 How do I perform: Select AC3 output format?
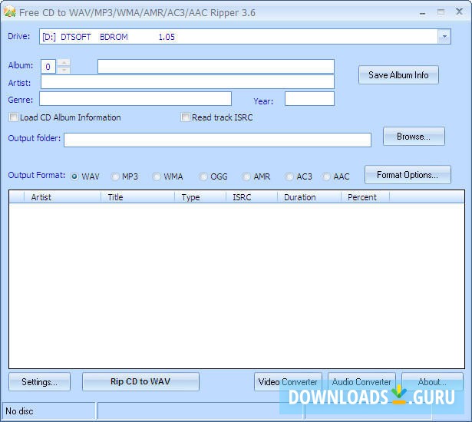[x=289, y=176]
